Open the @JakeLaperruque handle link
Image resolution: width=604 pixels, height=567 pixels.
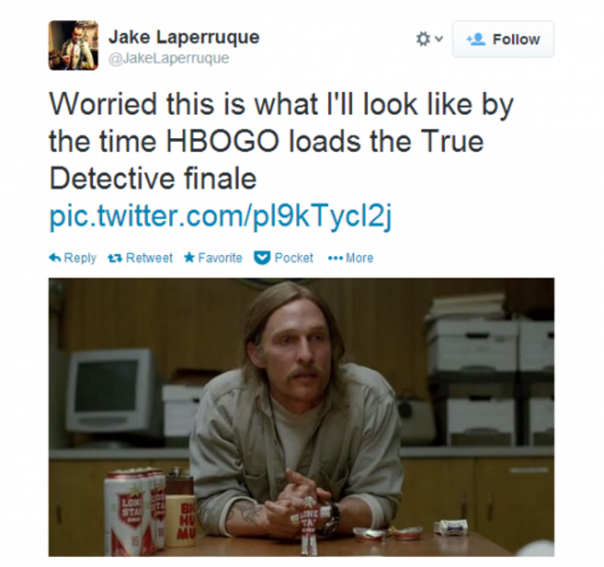click(169, 58)
